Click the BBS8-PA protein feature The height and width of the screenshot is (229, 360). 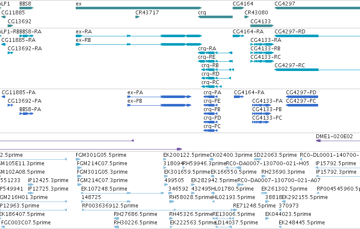26,114
